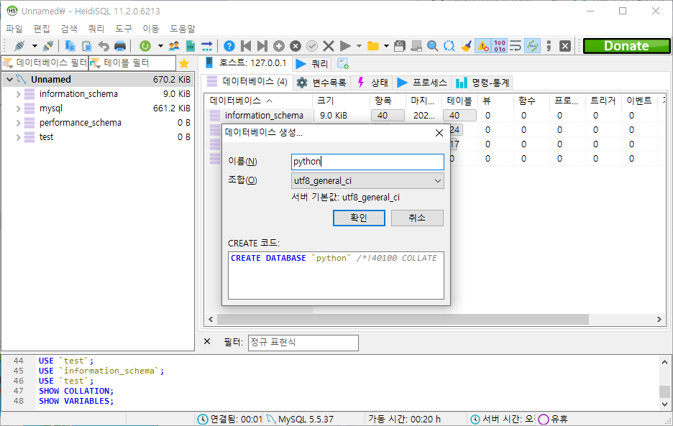
Task: Switch to the 상태 tab
Action: point(373,83)
